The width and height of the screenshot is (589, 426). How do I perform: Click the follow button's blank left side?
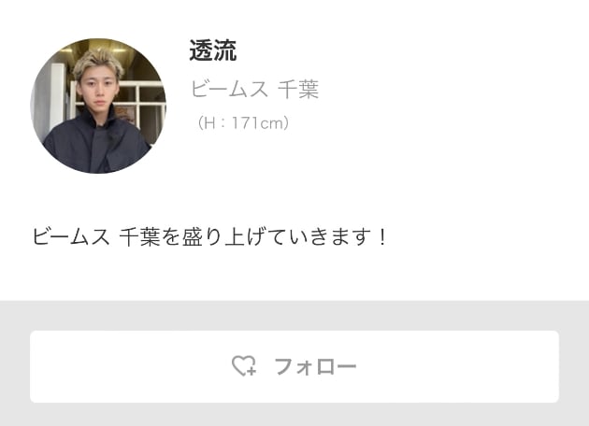pos(128,367)
